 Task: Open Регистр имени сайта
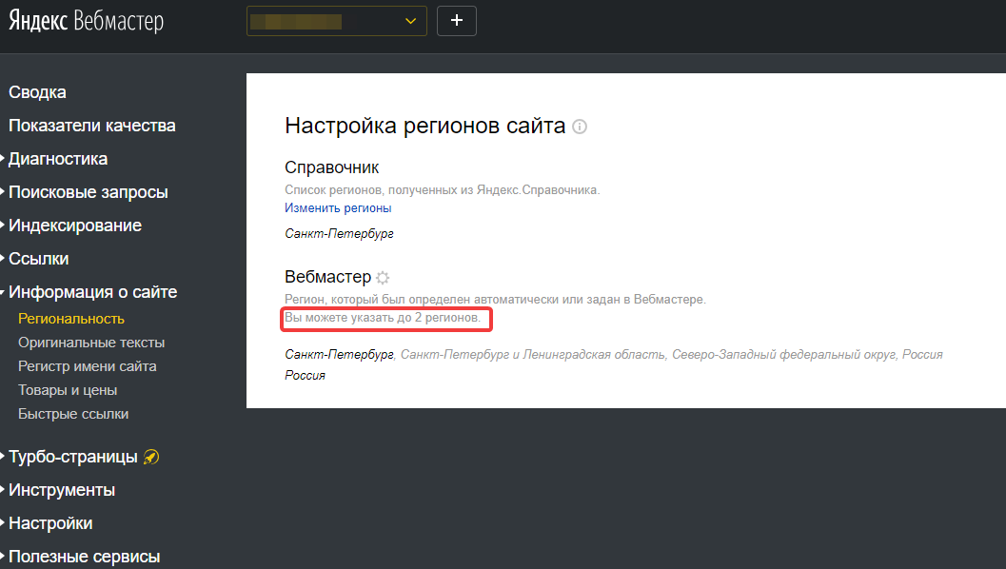tap(88, 366)
